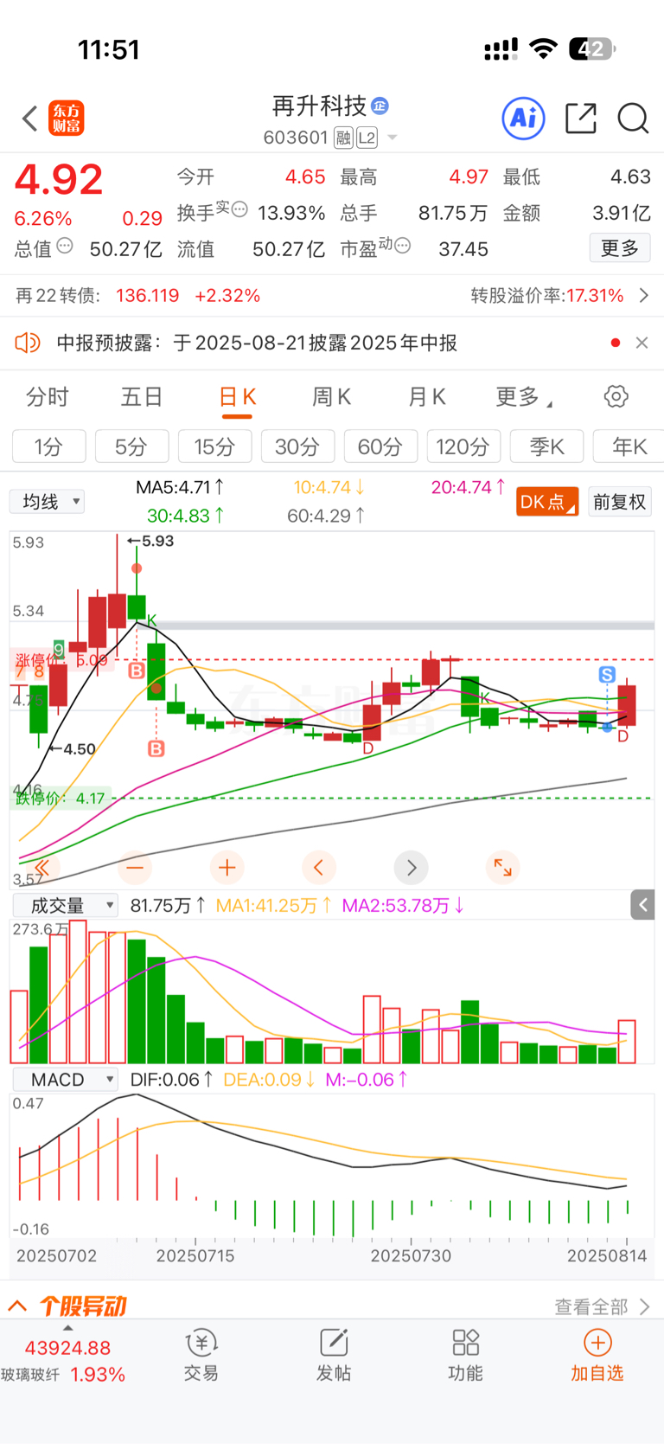664x1444 pixels.
Task: Open the MACD indicator dropdown
Action: (x=65, y=1080)
